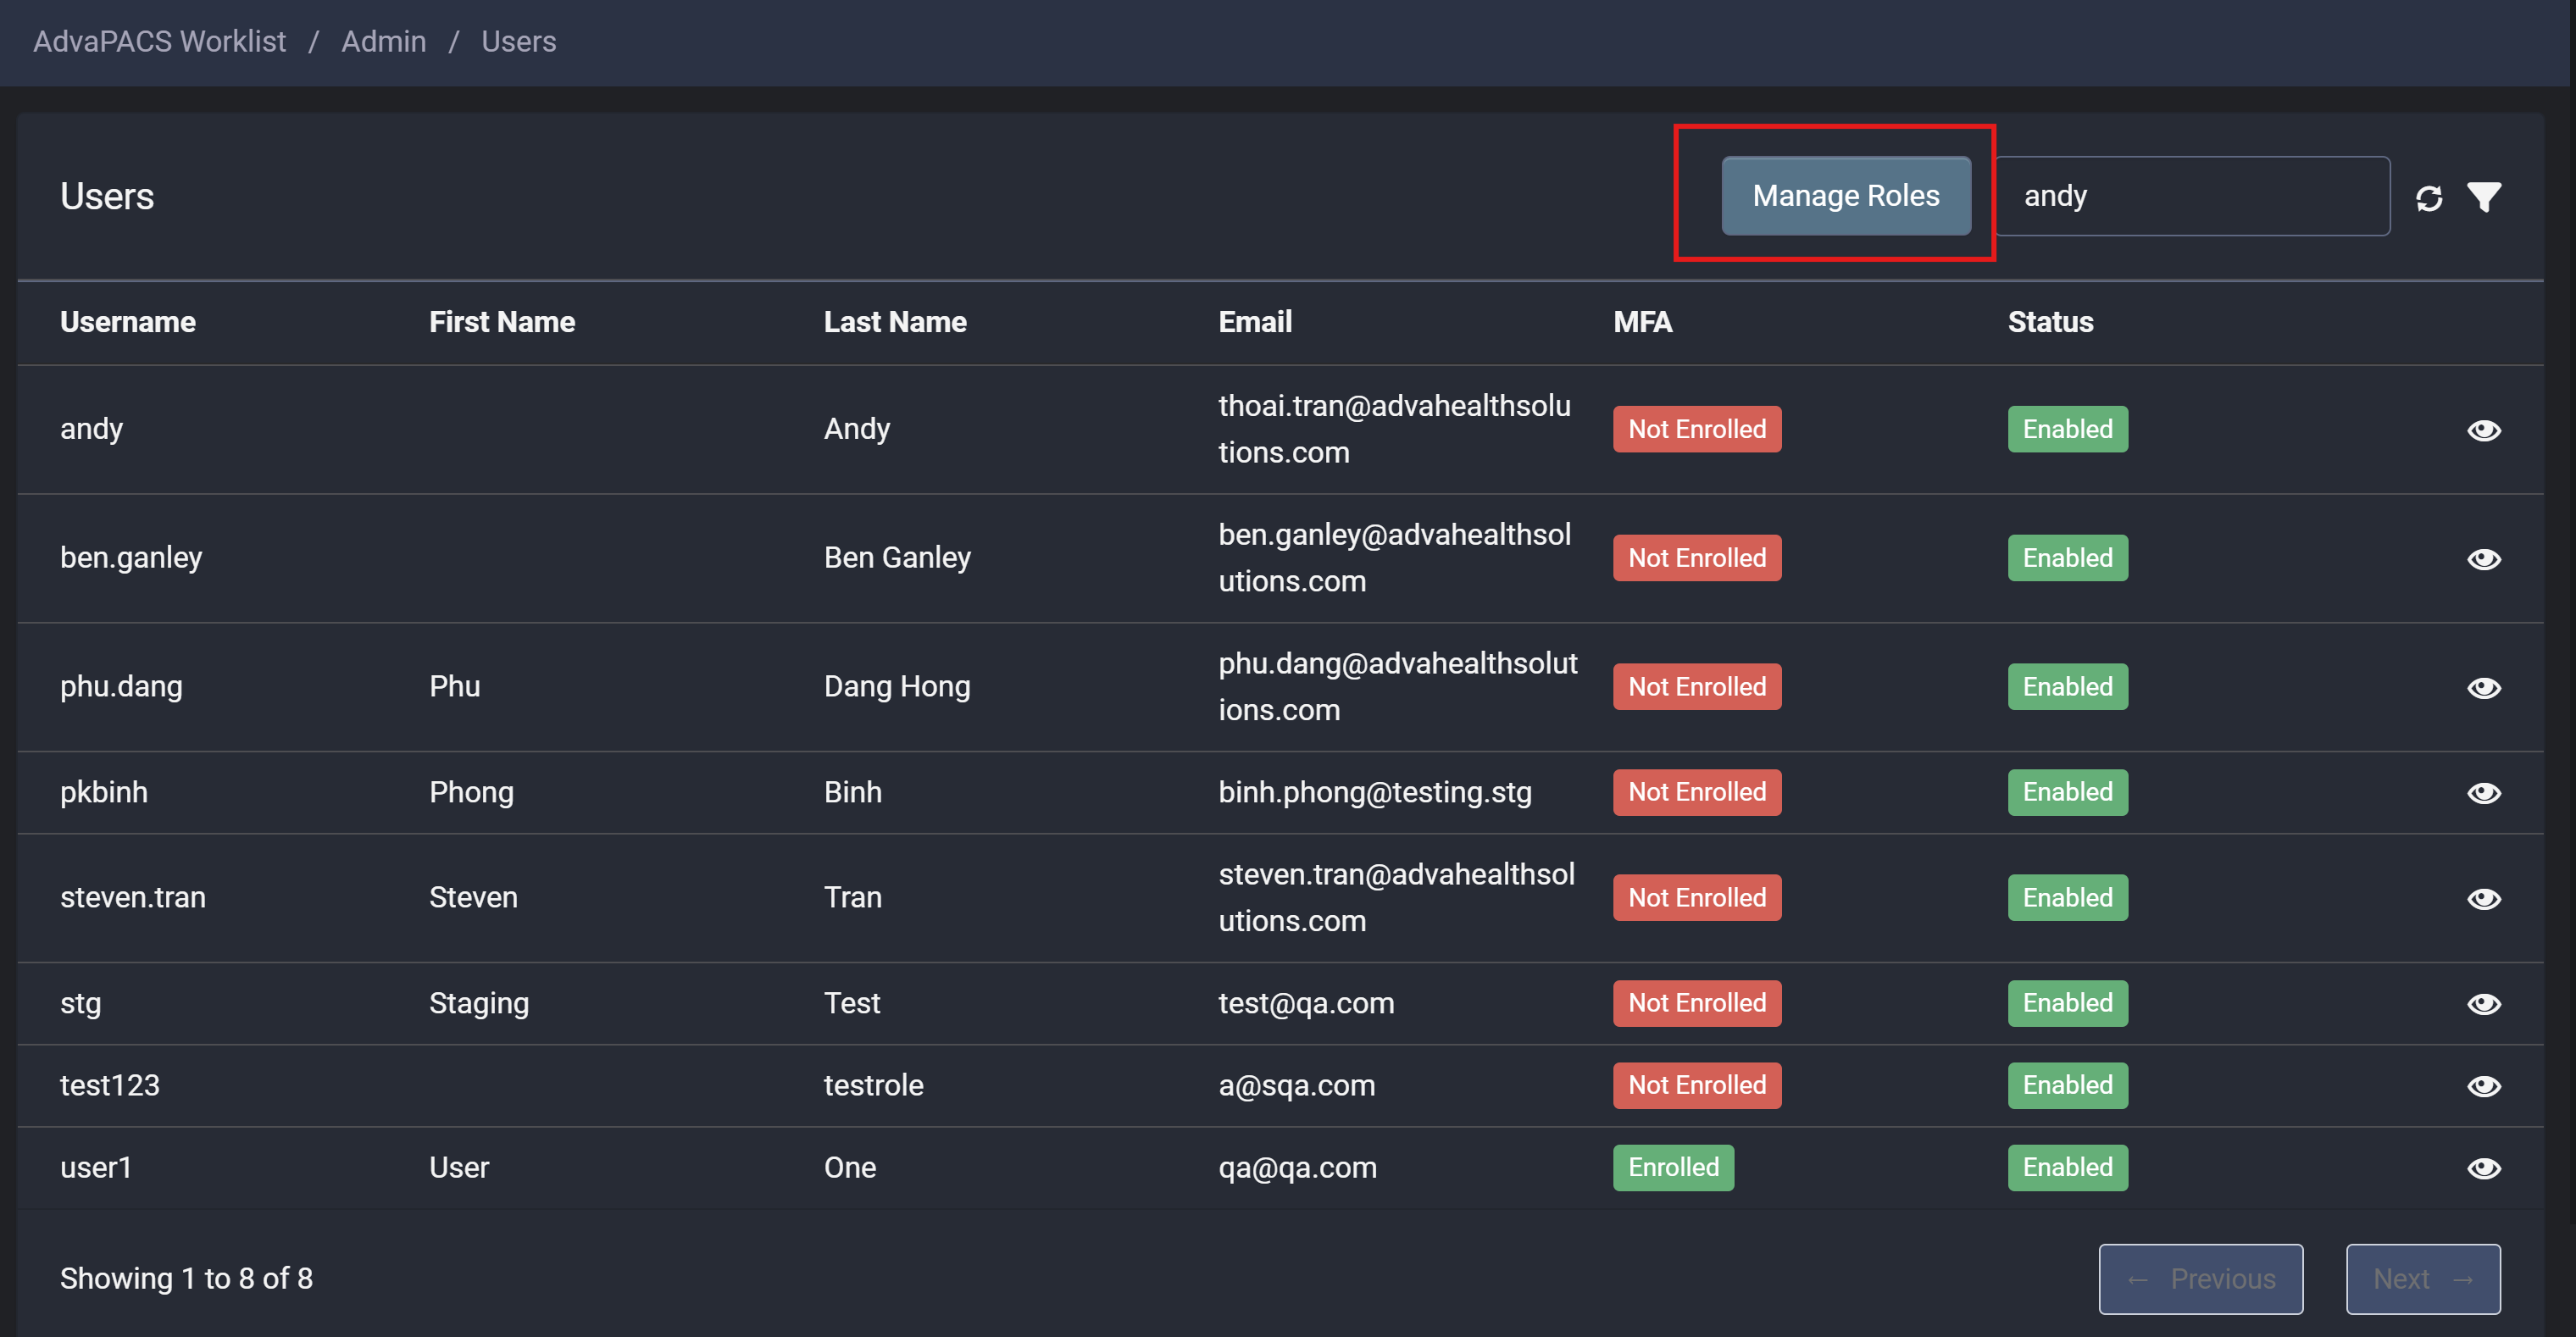Click the Enabled badge for andy

(x=2068, y=429)
